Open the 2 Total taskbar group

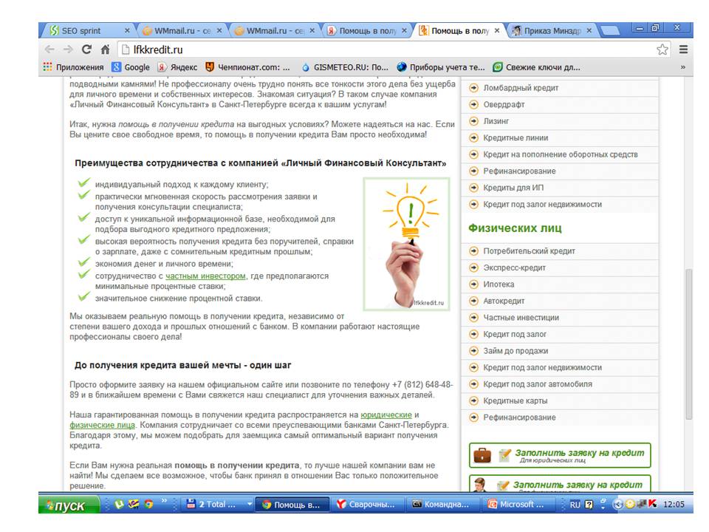coord(217,504)
